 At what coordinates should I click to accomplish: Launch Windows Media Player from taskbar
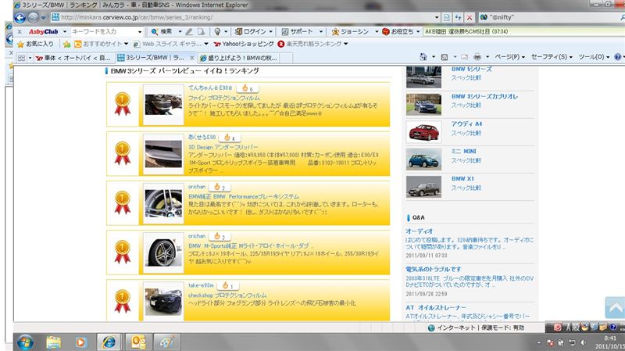click(80, 342)
